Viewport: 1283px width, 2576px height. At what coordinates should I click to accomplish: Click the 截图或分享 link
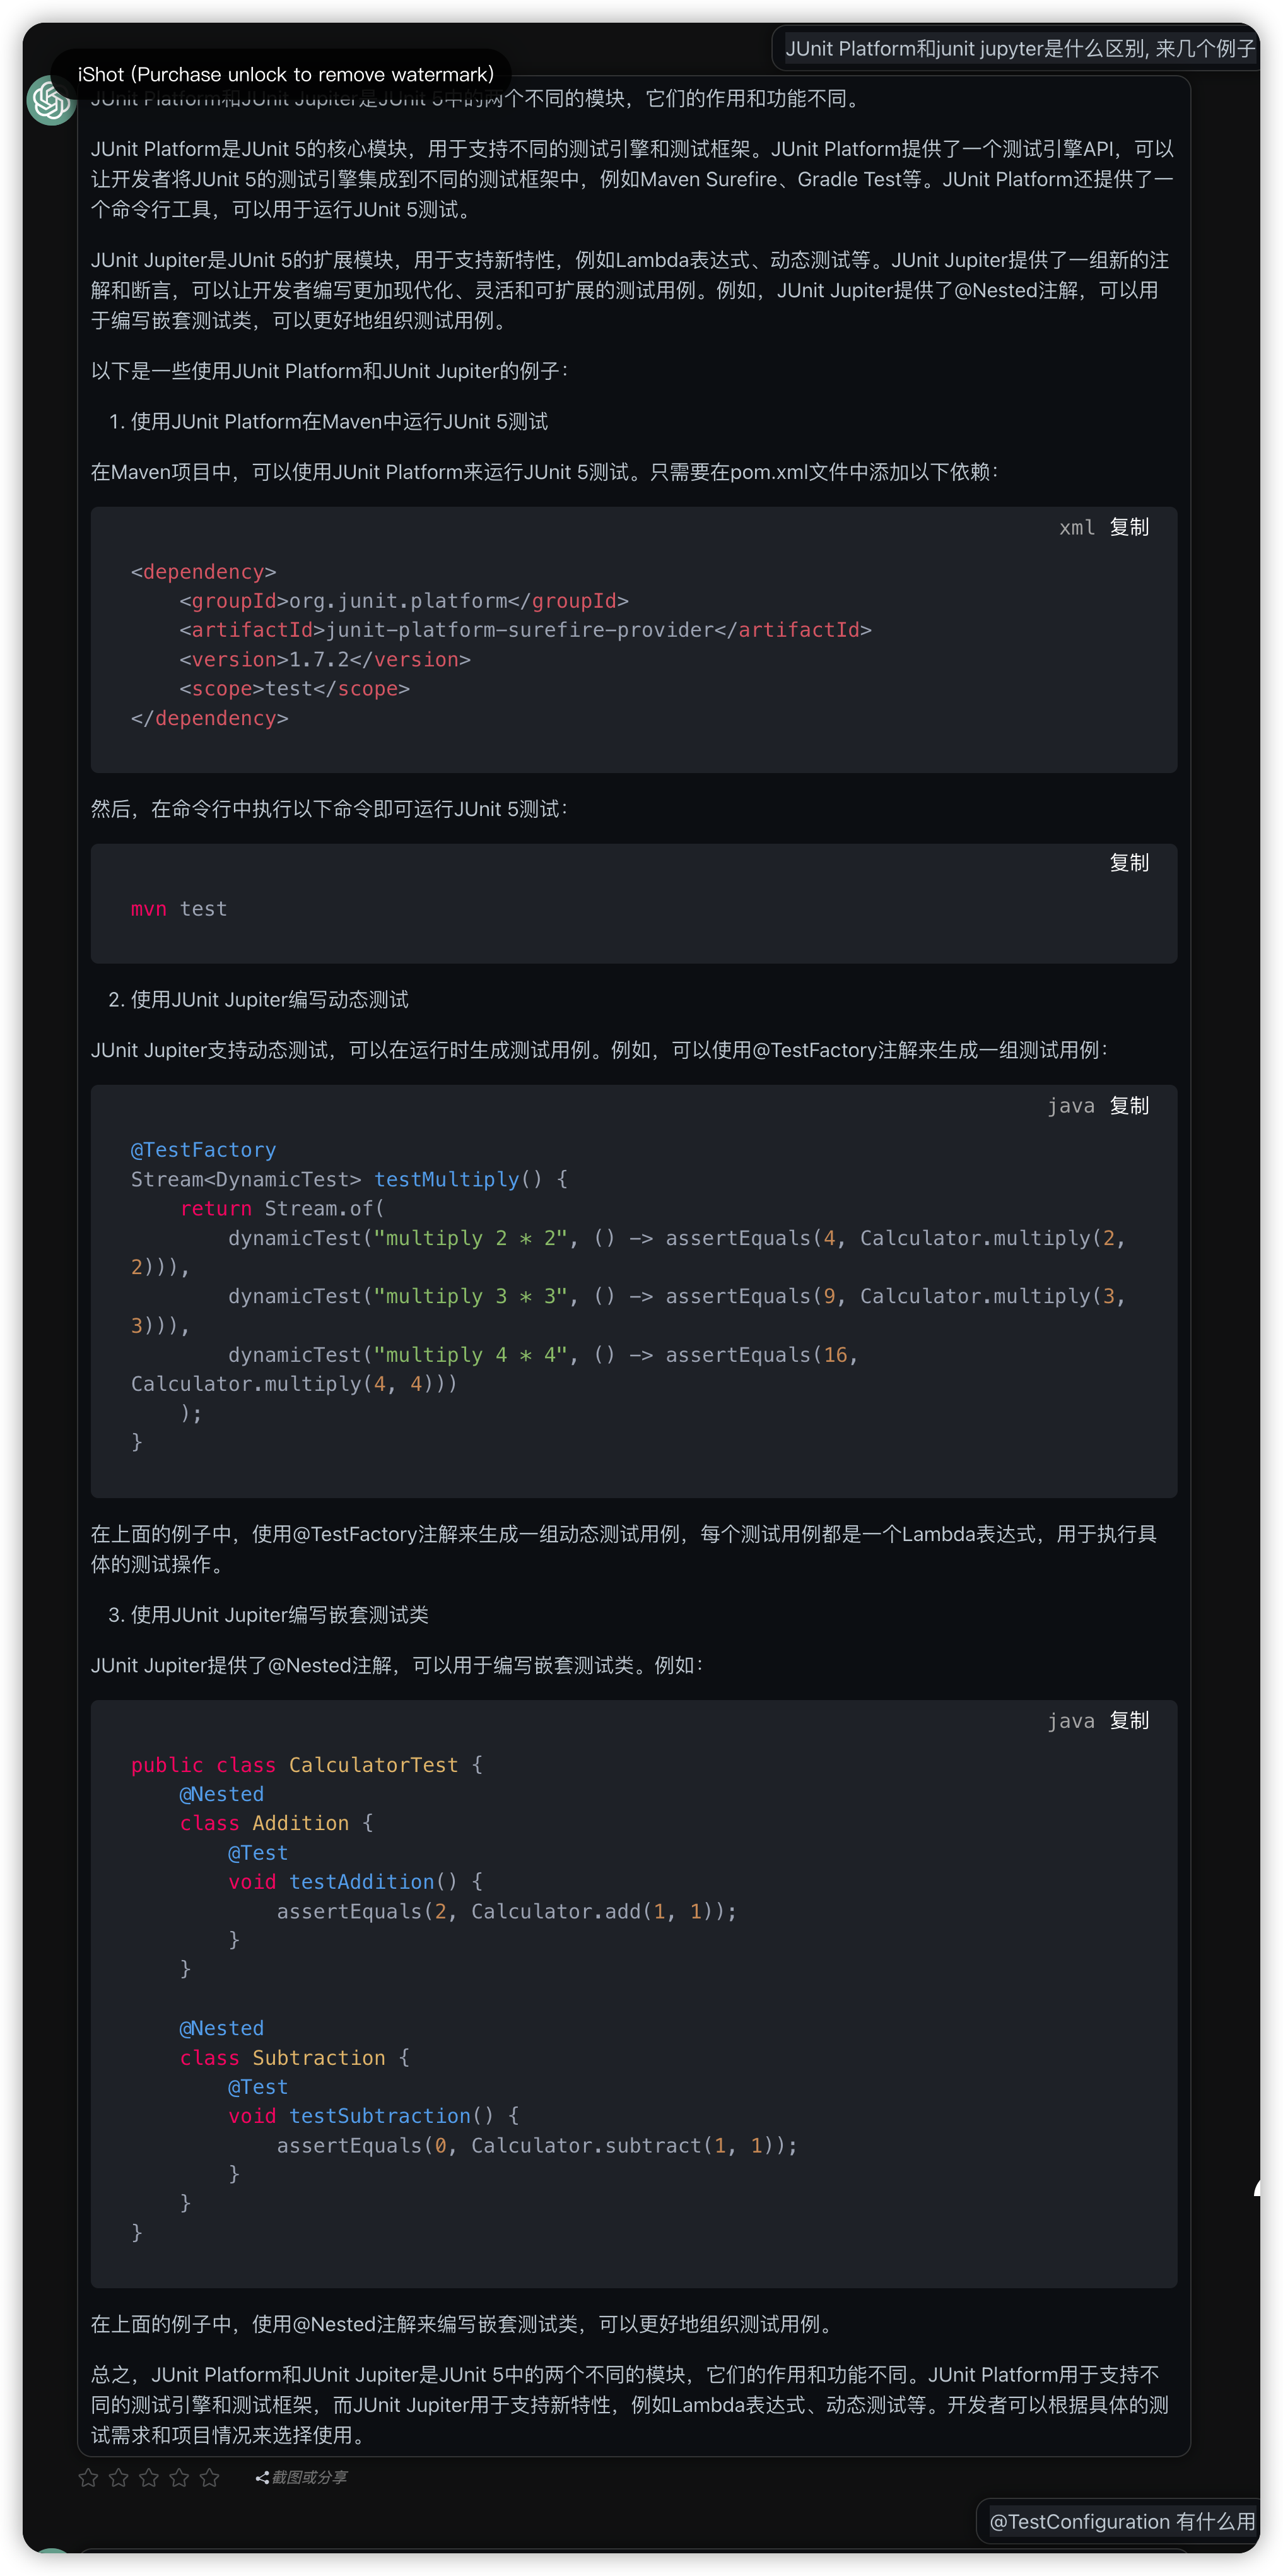pos(308,2477)
